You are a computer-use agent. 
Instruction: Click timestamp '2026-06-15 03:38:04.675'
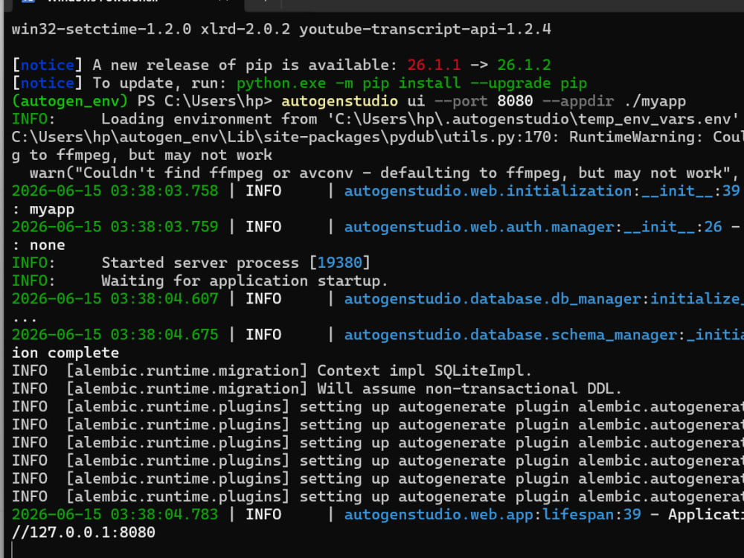click(x=115, y=335)
